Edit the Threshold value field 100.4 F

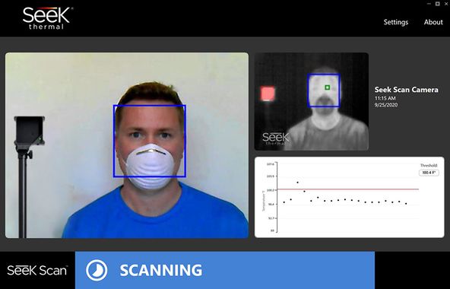(429, 173)
